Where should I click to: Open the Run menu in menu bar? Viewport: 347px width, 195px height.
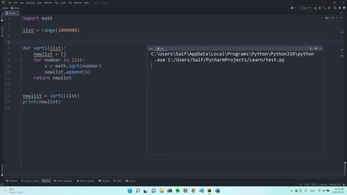(x=56, y=3)
